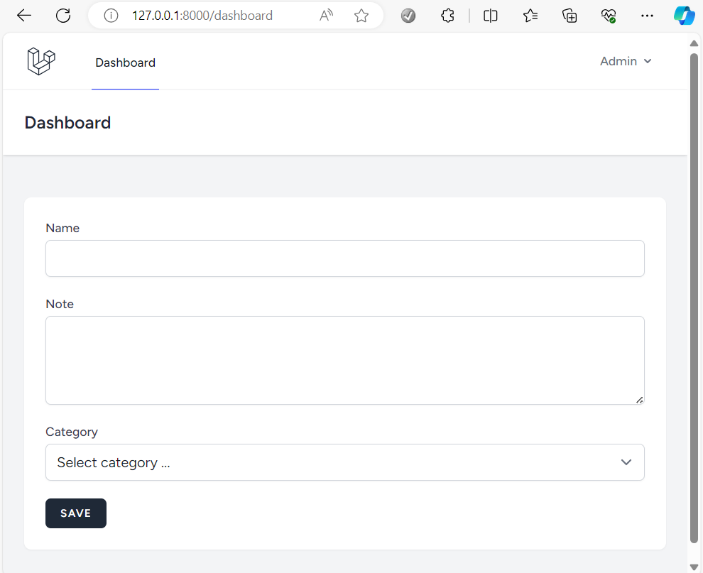Open the Admin dropdown menu
The height and width of the screenshot is (573, 703).
626,61
